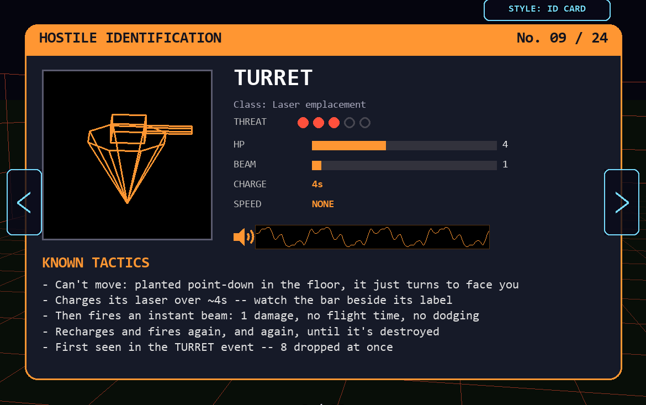Click the CHARGE stat label
The image size is (646, 405).
click(x=250, y=185)
